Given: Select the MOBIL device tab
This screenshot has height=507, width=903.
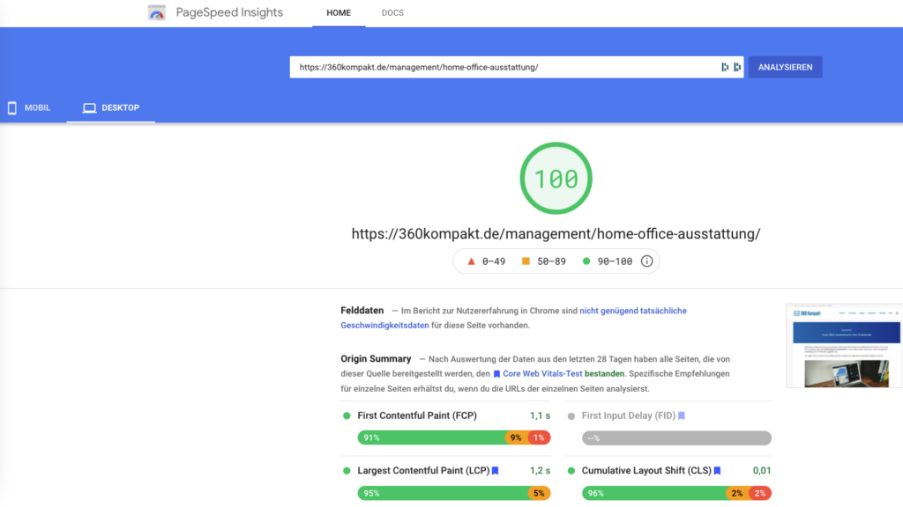Looking at the screenshot, I should (x=29, y=108).
